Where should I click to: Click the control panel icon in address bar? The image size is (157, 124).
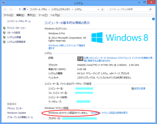25,9
